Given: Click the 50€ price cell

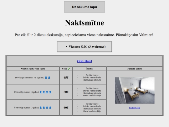Looking at the screenshot, I should coord(66,92).
